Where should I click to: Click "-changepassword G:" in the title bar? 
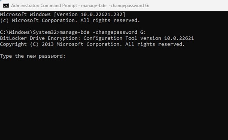tap(129, 6)
